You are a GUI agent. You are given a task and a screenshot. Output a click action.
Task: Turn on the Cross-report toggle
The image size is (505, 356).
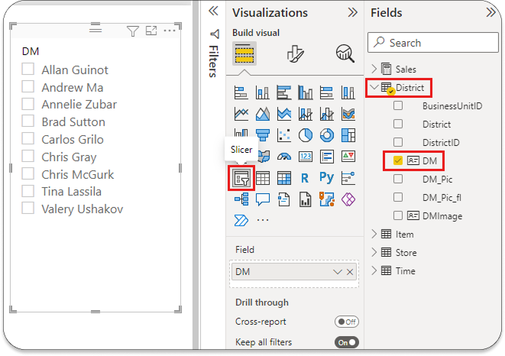coord(347,322)
